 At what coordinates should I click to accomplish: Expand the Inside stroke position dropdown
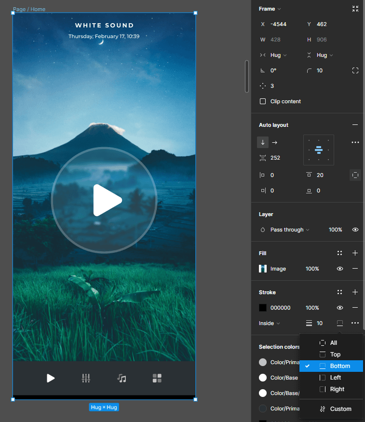[x=270, y=323]
